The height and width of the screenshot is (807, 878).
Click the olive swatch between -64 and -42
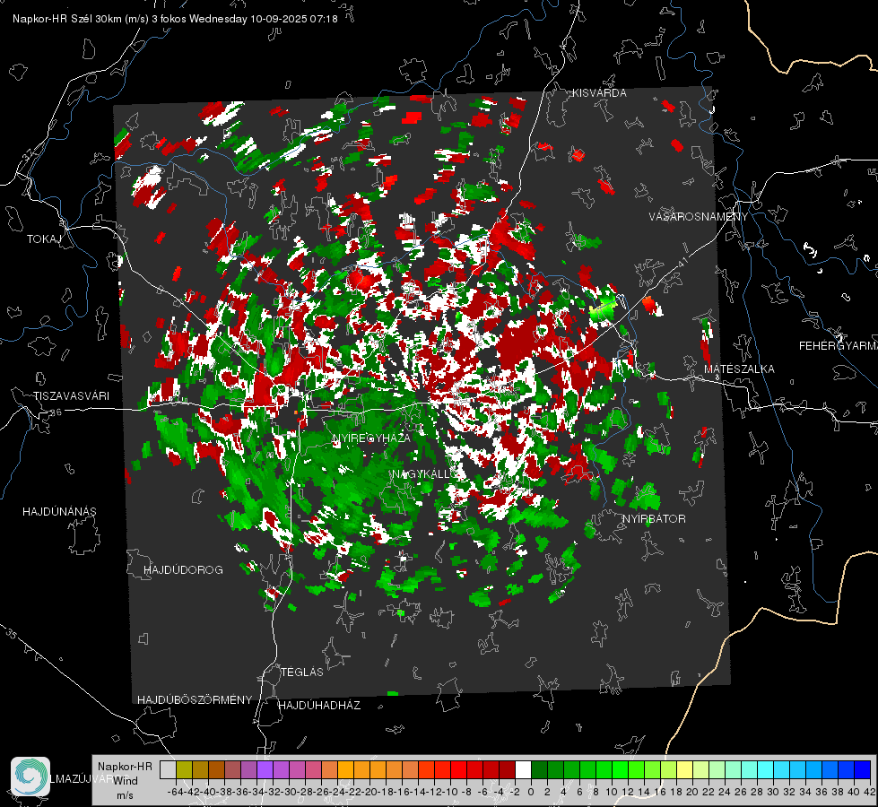pos(184,770)
